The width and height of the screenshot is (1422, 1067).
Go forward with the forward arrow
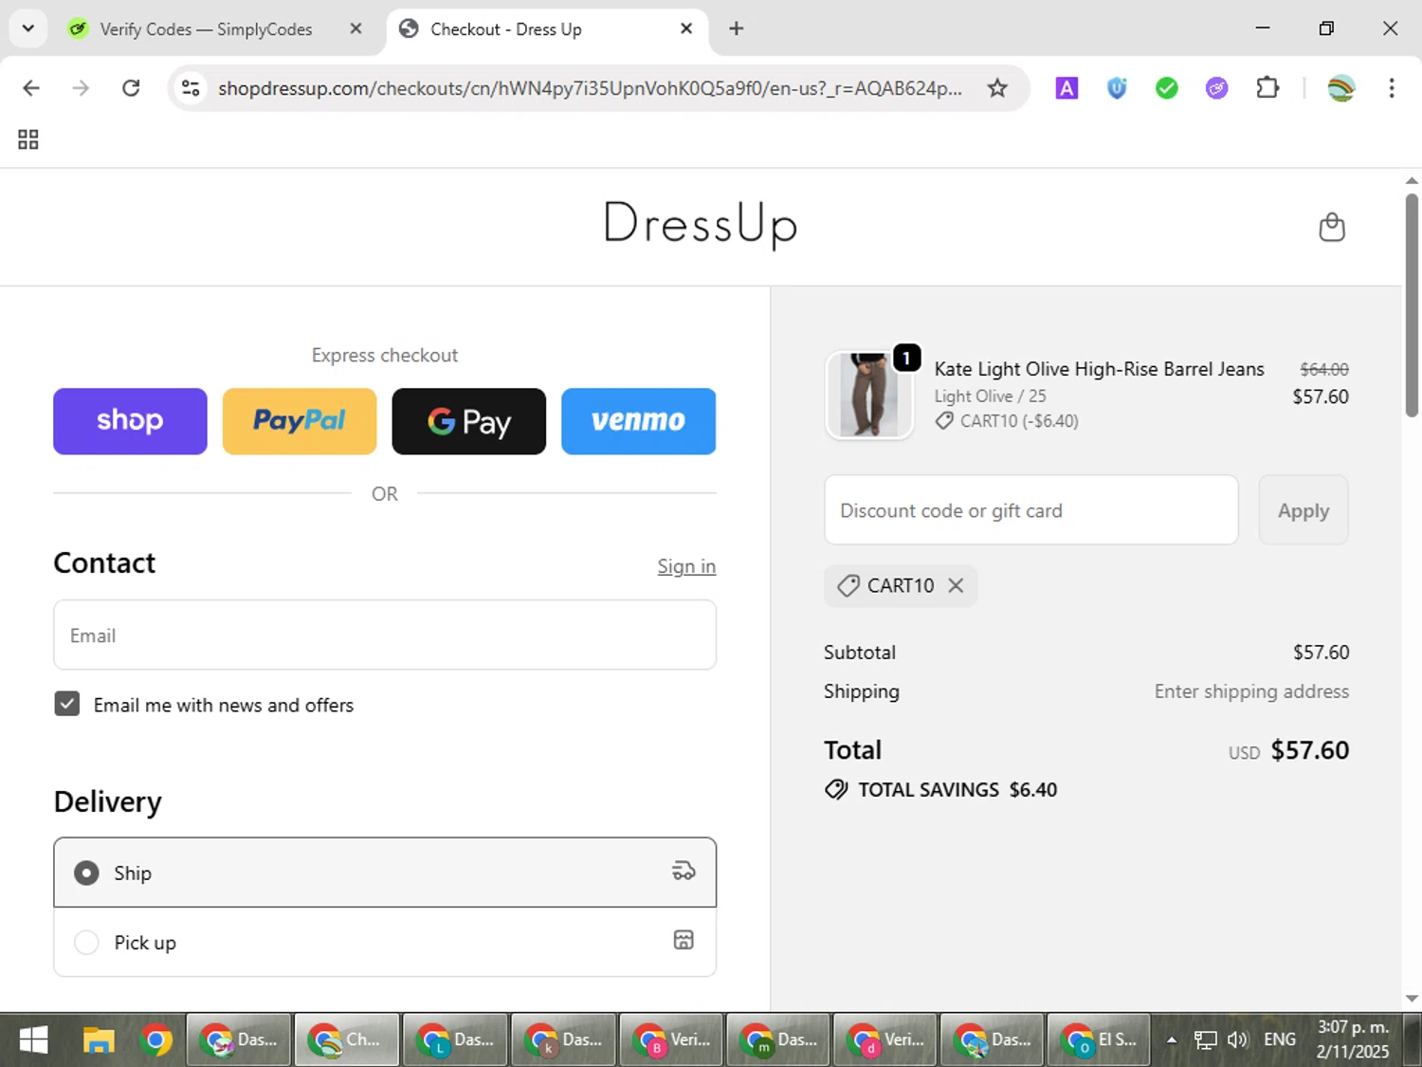point(82,88)
